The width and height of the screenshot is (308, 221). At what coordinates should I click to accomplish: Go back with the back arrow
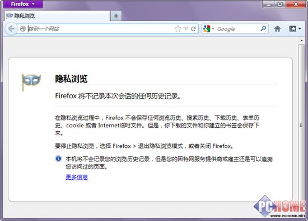click(x=11, y=29)
